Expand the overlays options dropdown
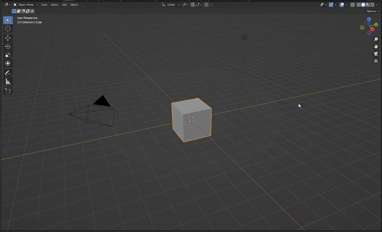 pos(346,5)
